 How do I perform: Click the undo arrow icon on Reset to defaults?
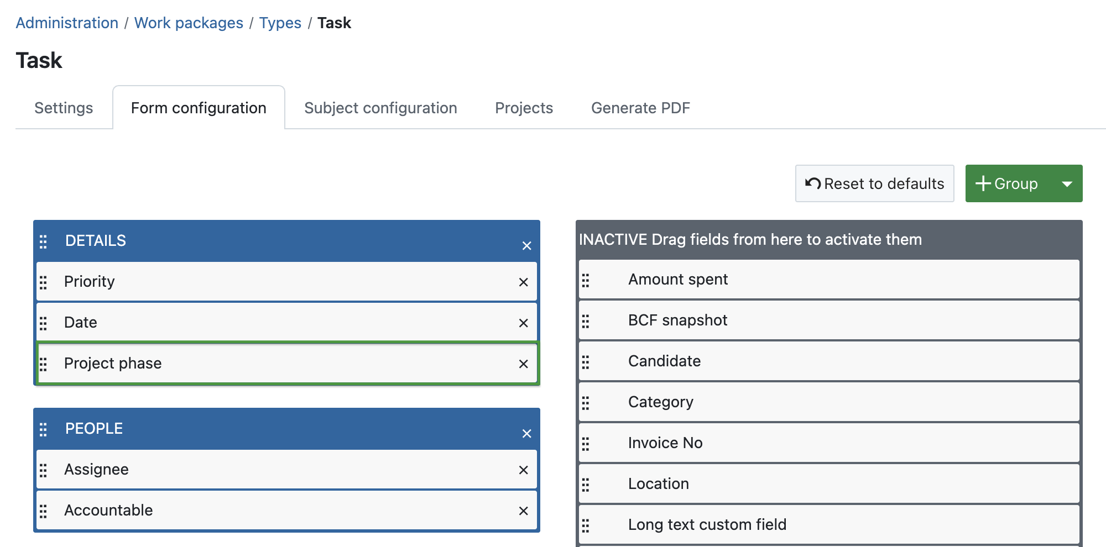tap(812, 183)
